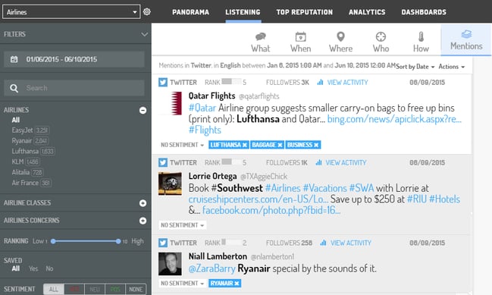Switch to the TOP REPUTATION tab
The image size is (492, 295).
304,12
